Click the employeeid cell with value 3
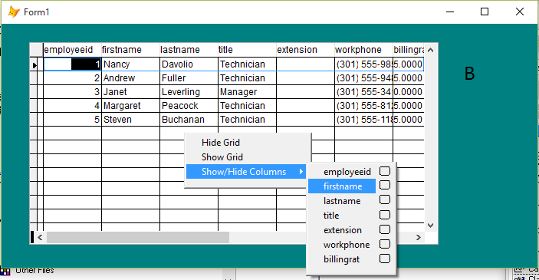The image size is (539, 280). coord(72,92)
